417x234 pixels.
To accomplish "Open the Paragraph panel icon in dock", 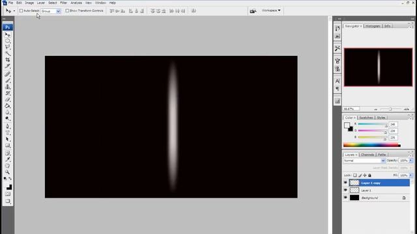I will click(x=338, y=88).
